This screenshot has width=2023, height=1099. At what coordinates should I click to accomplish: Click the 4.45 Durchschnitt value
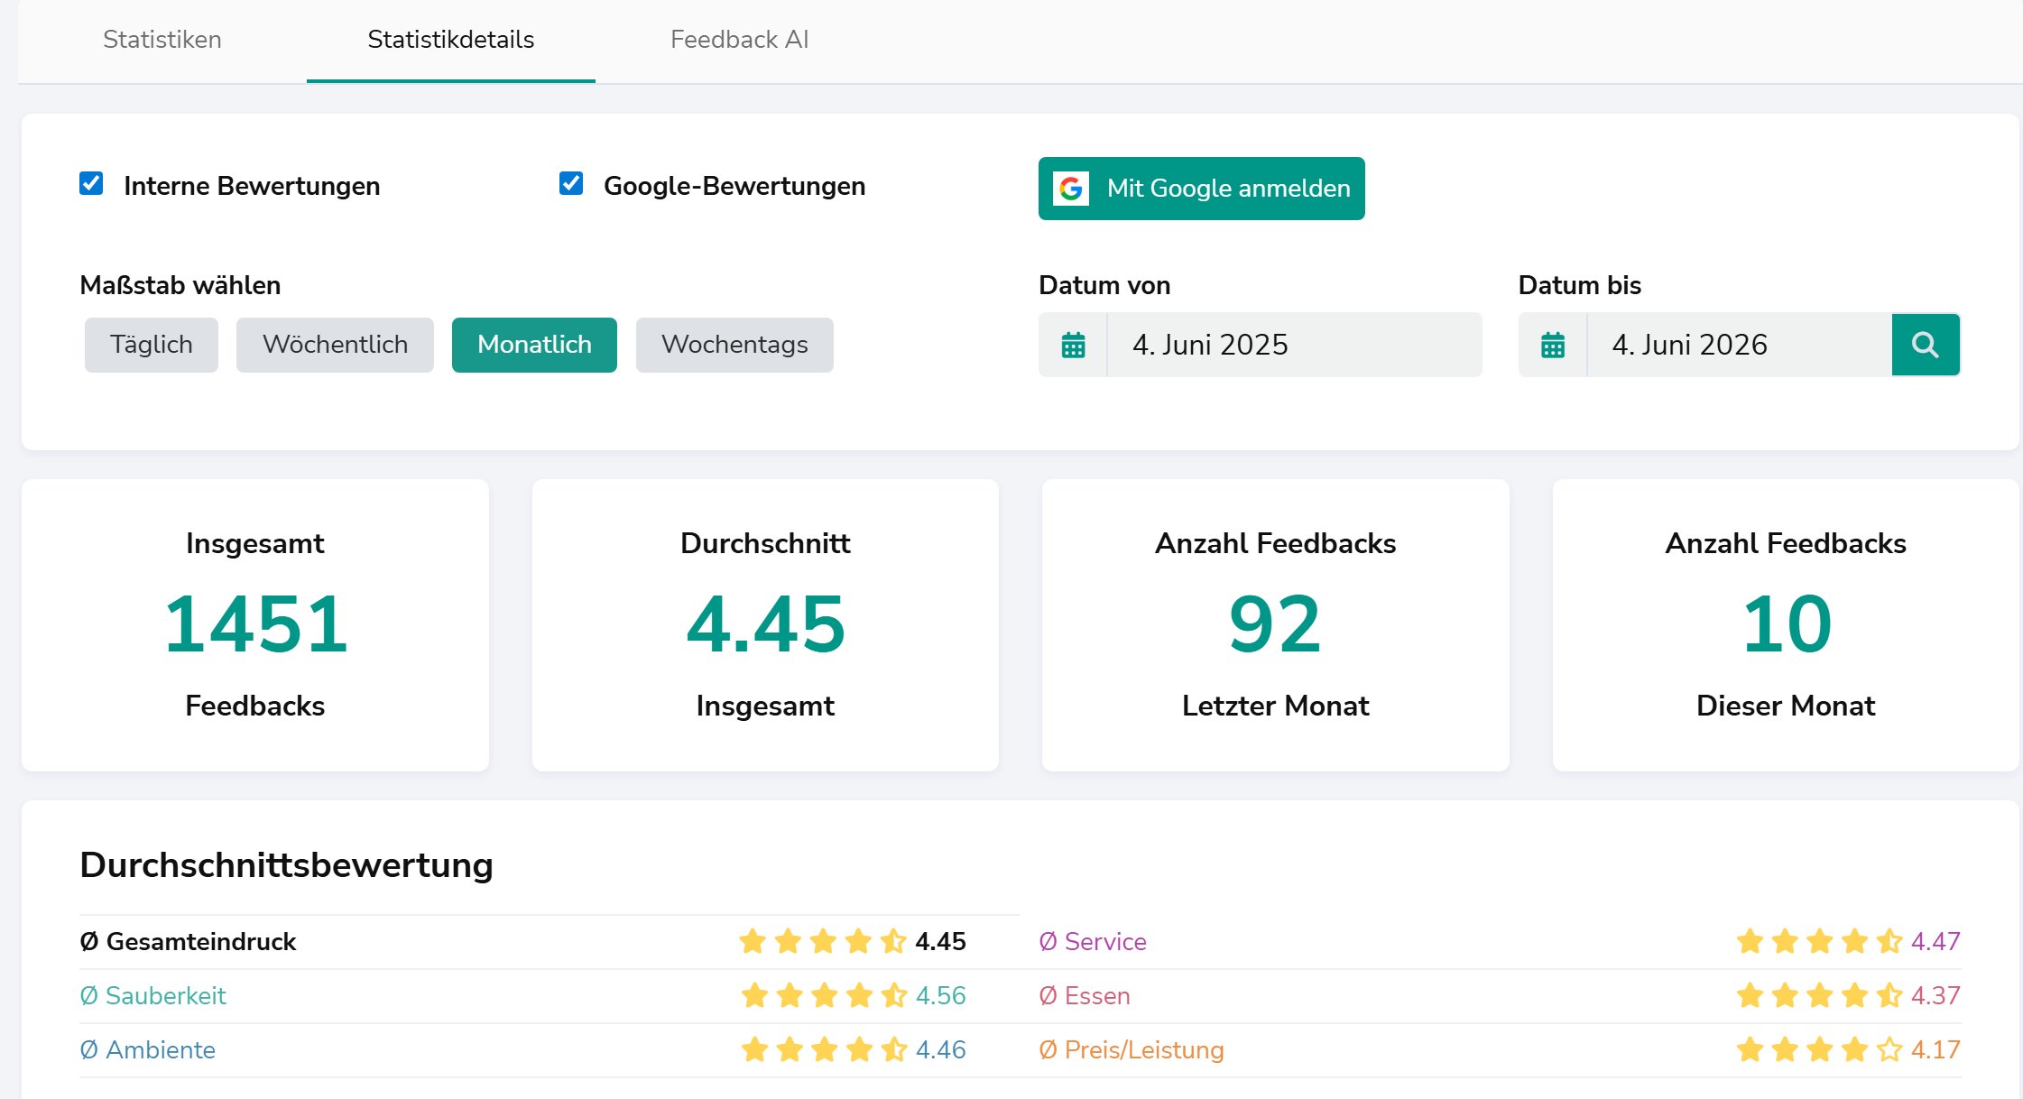click(765, 623)
